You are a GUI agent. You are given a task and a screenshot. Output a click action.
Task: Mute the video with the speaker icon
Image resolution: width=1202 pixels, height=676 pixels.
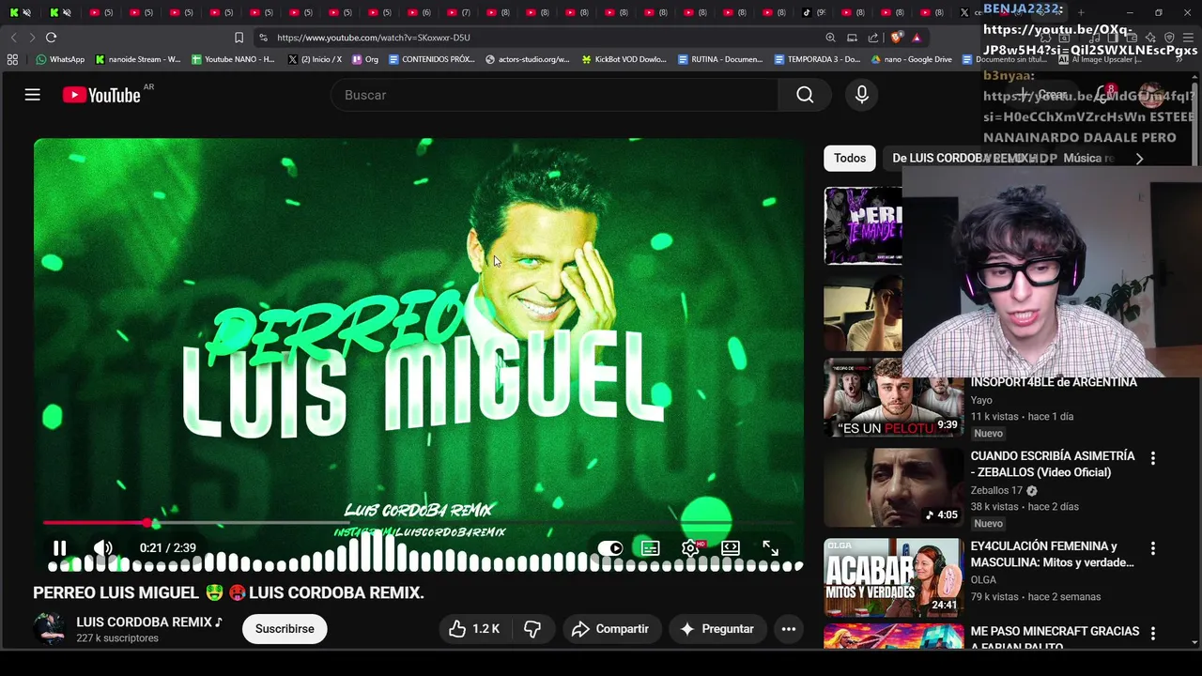pos(103,548)
